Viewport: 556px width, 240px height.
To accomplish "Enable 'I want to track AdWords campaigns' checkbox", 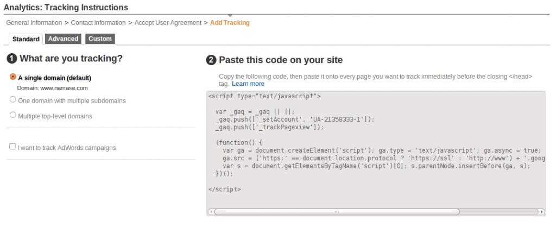I will tap(12, 147).
